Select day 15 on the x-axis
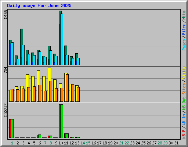 coord(88,143)
